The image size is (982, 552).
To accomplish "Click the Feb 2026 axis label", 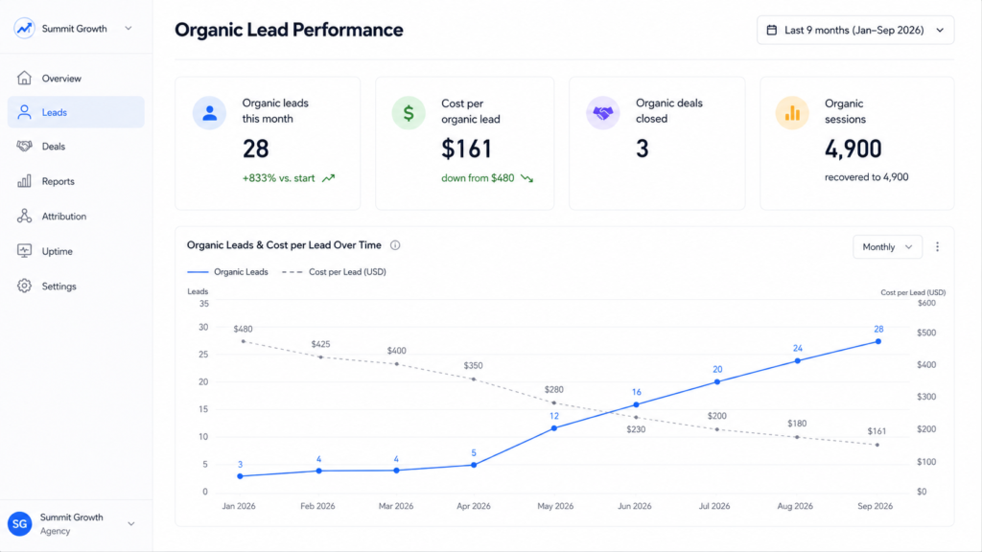I will coord(317,506).
